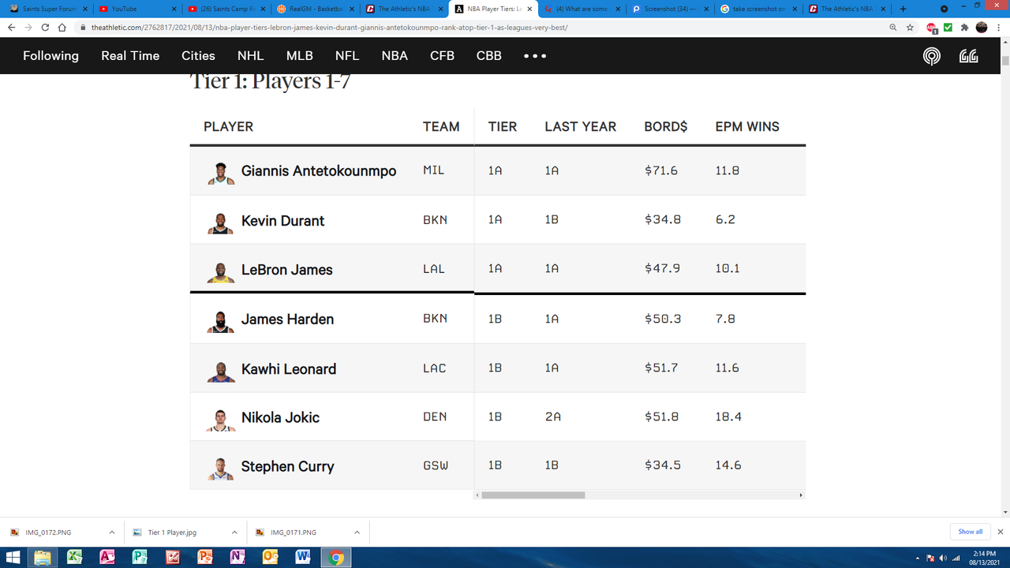The image size is (1010, 568).
Task: Click the theathletic.com address bar
Action: click(481, 27)
